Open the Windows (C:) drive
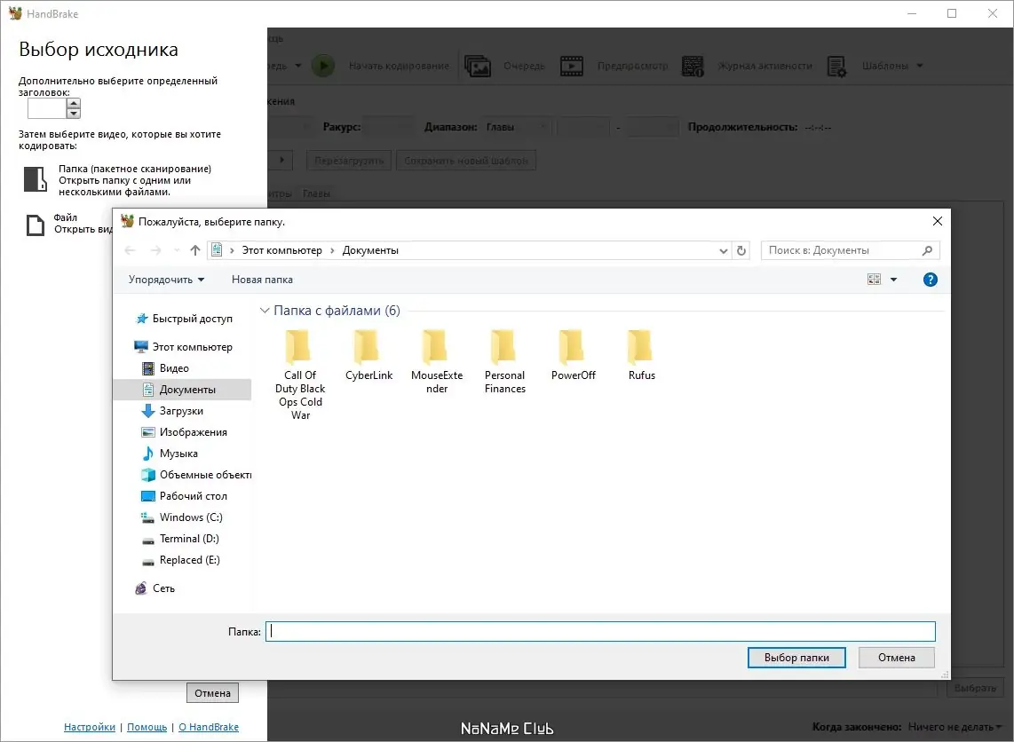 [182, 517]
